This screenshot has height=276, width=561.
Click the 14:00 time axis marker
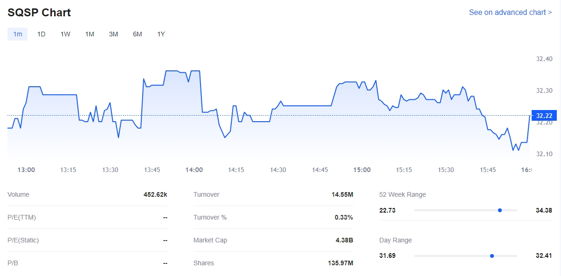(x=194, y=170)
